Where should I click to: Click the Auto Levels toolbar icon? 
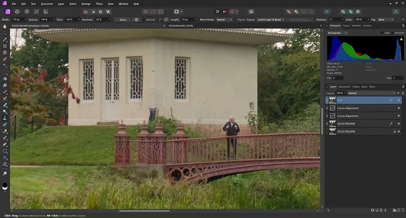(86, 12)
